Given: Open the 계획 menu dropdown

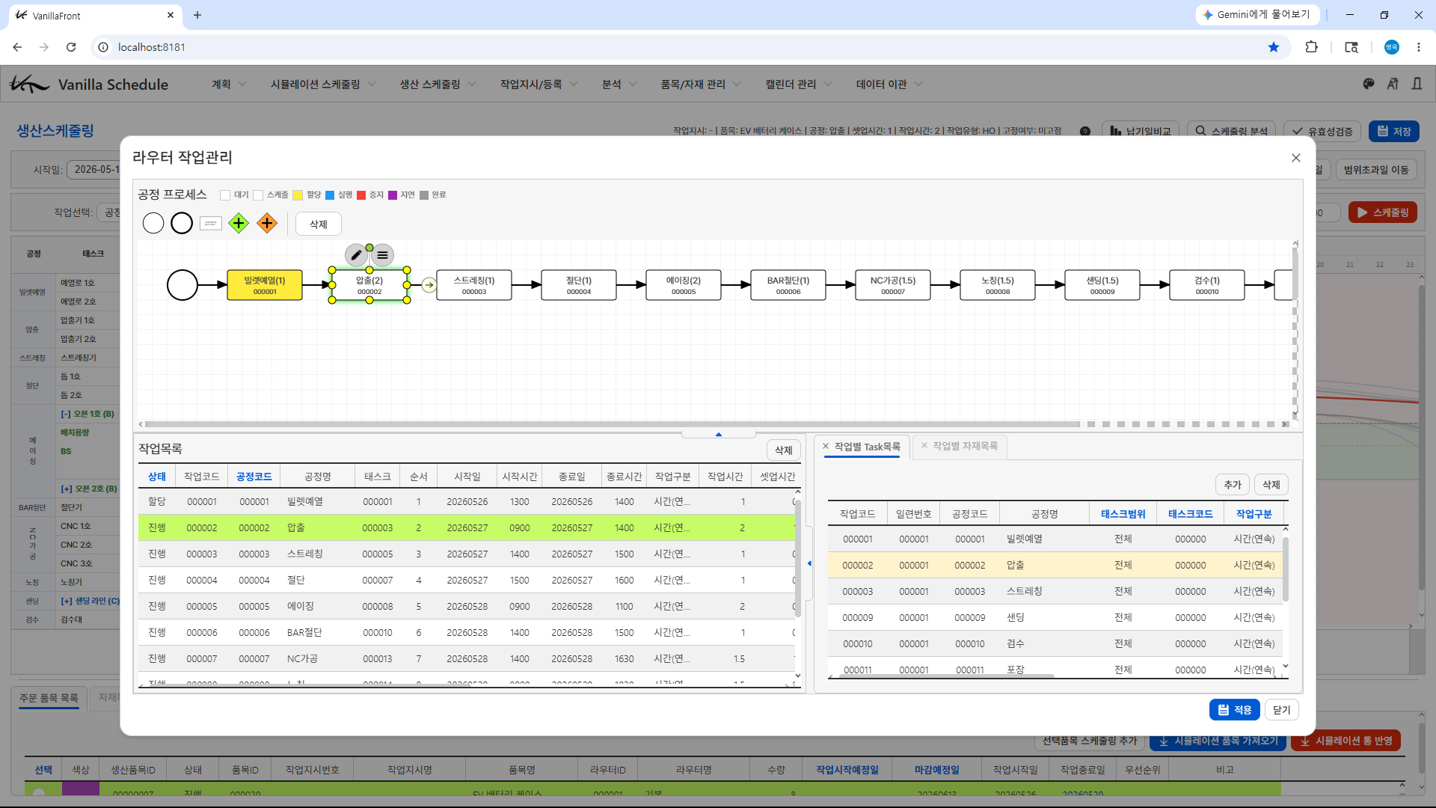Looking at the screenshot, I should pyautogui.click(x=229, y=85).
